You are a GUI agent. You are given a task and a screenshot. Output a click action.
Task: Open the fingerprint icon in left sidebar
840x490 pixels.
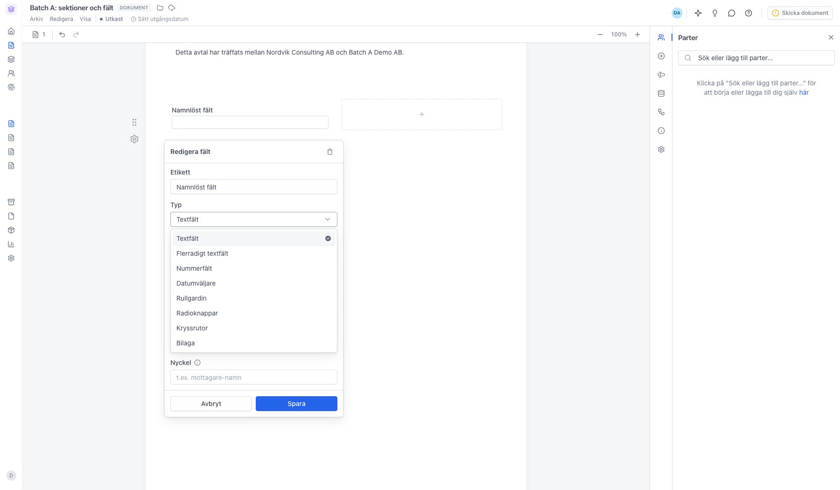pyautogui.click(x=11, y=87)
